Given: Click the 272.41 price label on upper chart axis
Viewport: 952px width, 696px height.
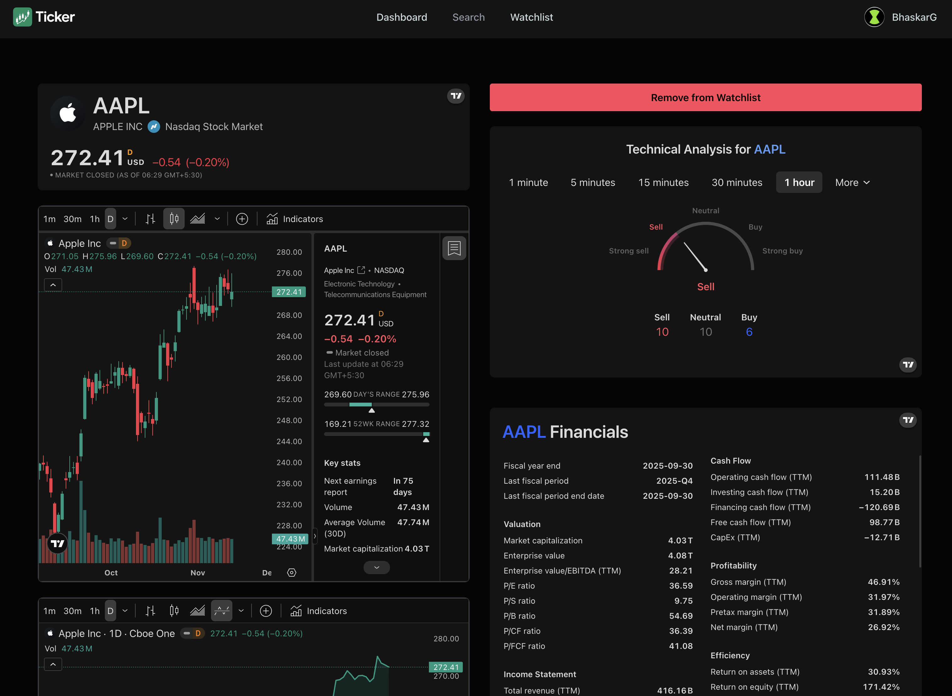Looking at the screenshot, I should click(289, 292).
